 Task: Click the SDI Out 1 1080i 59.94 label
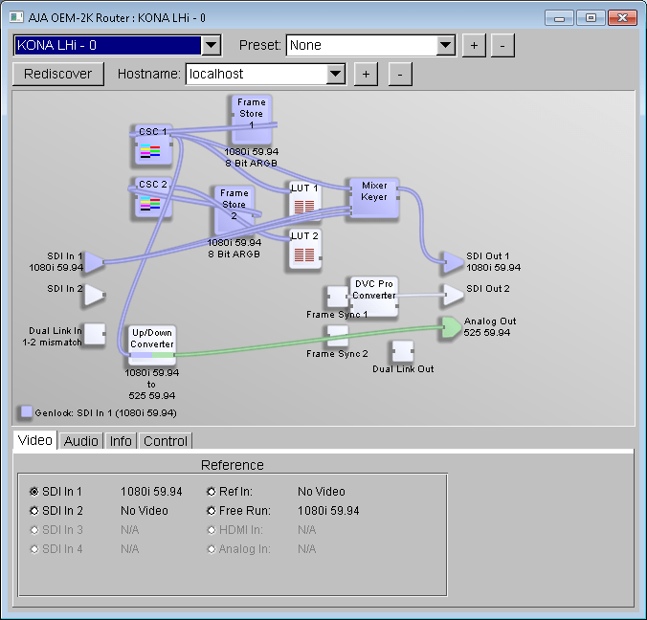[x=494, y=261]
